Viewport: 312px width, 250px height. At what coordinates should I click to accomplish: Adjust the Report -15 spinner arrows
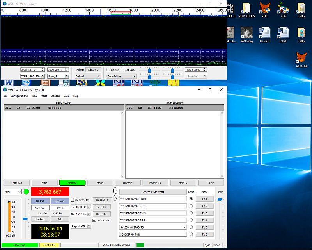(89, 226)
